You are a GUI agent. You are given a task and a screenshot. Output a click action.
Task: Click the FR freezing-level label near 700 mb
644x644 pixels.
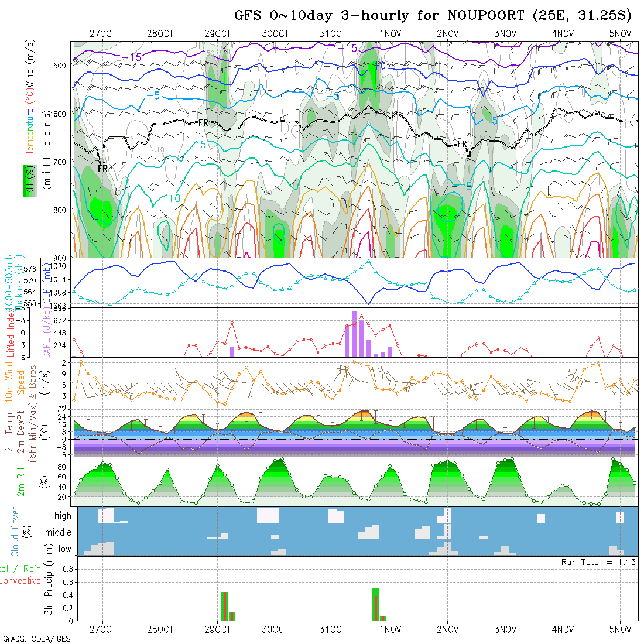coord(102,169)
